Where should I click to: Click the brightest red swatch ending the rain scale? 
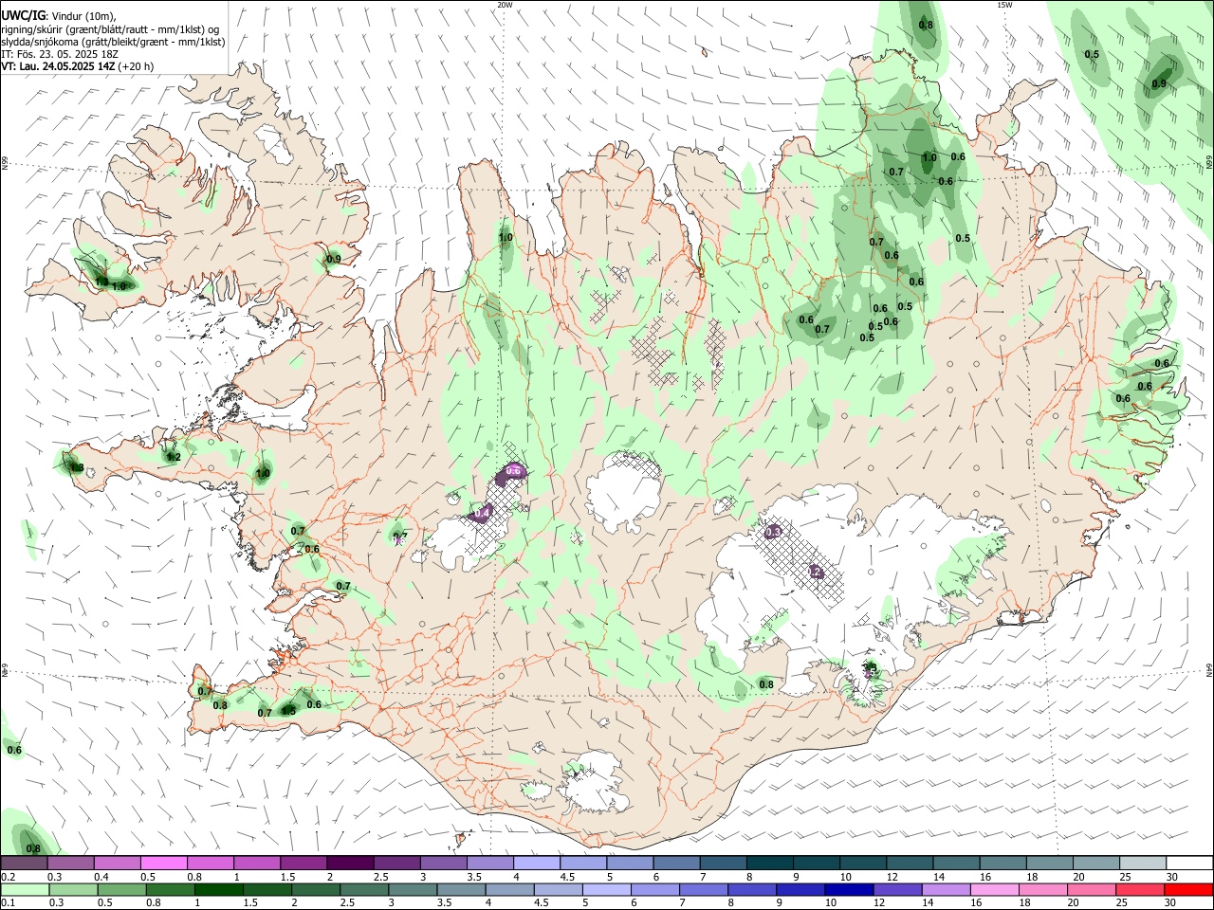coord(1188,889)
